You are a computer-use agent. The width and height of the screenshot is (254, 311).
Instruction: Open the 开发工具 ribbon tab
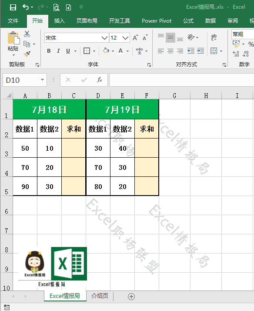pyautogui.click(x=120, y=20)
